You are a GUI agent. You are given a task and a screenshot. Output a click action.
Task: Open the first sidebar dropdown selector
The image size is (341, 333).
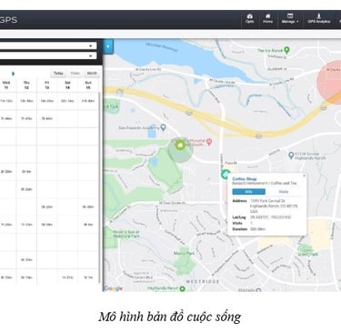[48, 45]
